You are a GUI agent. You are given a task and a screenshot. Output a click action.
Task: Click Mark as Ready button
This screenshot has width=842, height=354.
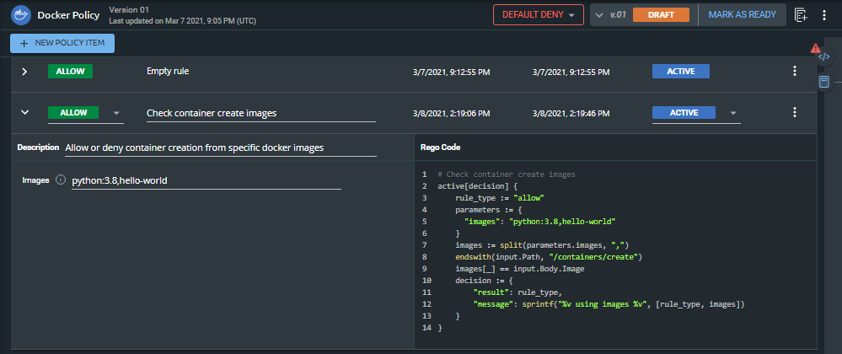(x=742, y=15)
